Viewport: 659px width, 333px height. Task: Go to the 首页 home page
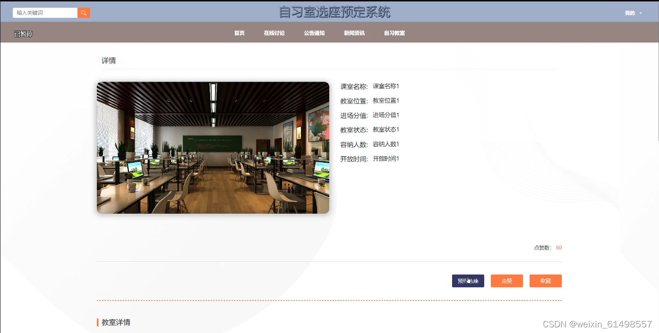[x=240, y=33]
